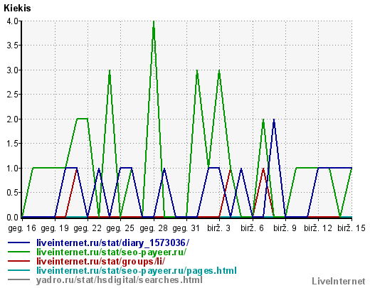370x288 pixels.
Task: Click the birž. 15 date label
Action: coord(351,228)
